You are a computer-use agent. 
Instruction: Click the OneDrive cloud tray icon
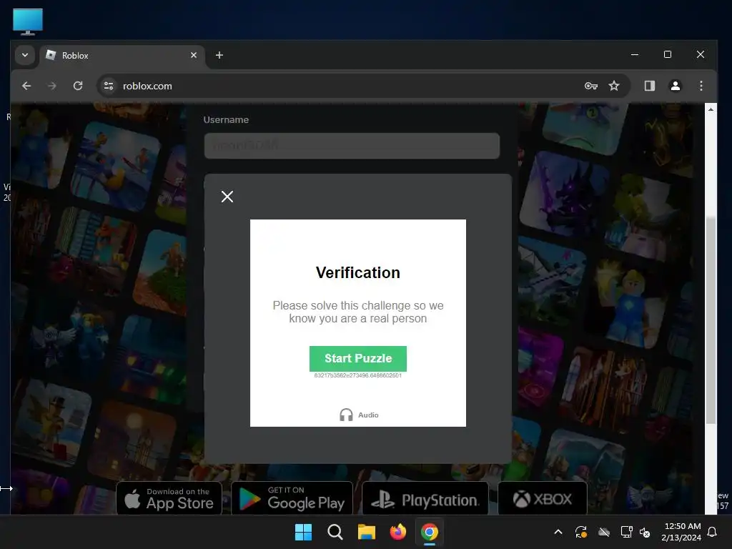tap(604, 532)
